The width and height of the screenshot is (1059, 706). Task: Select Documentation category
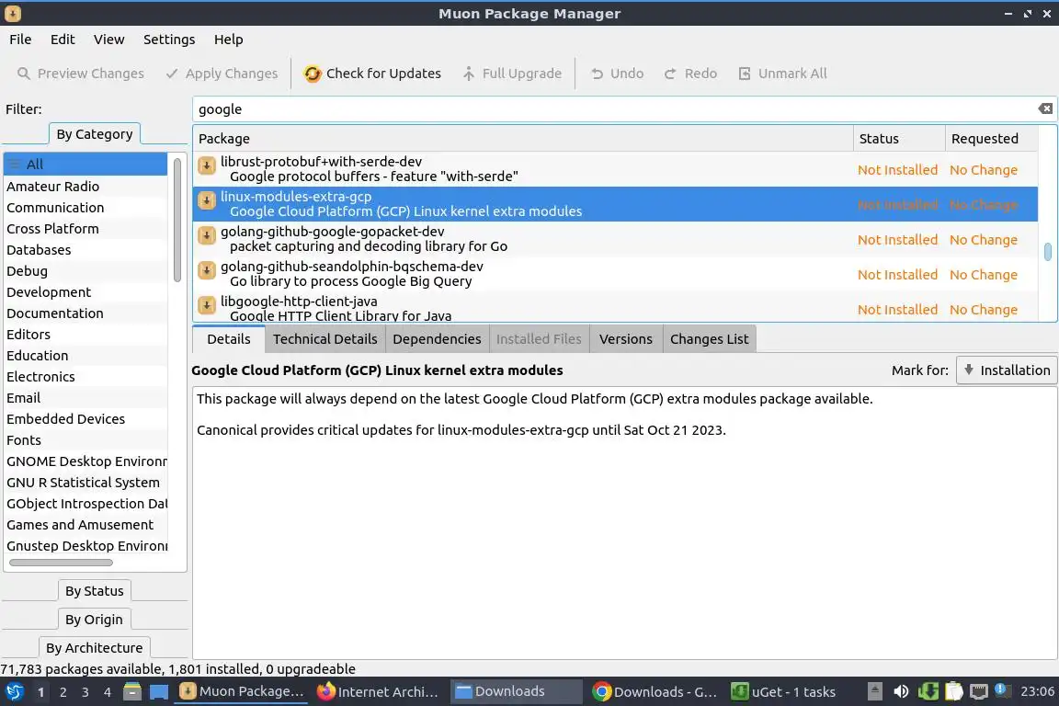(x=85, y=313)
